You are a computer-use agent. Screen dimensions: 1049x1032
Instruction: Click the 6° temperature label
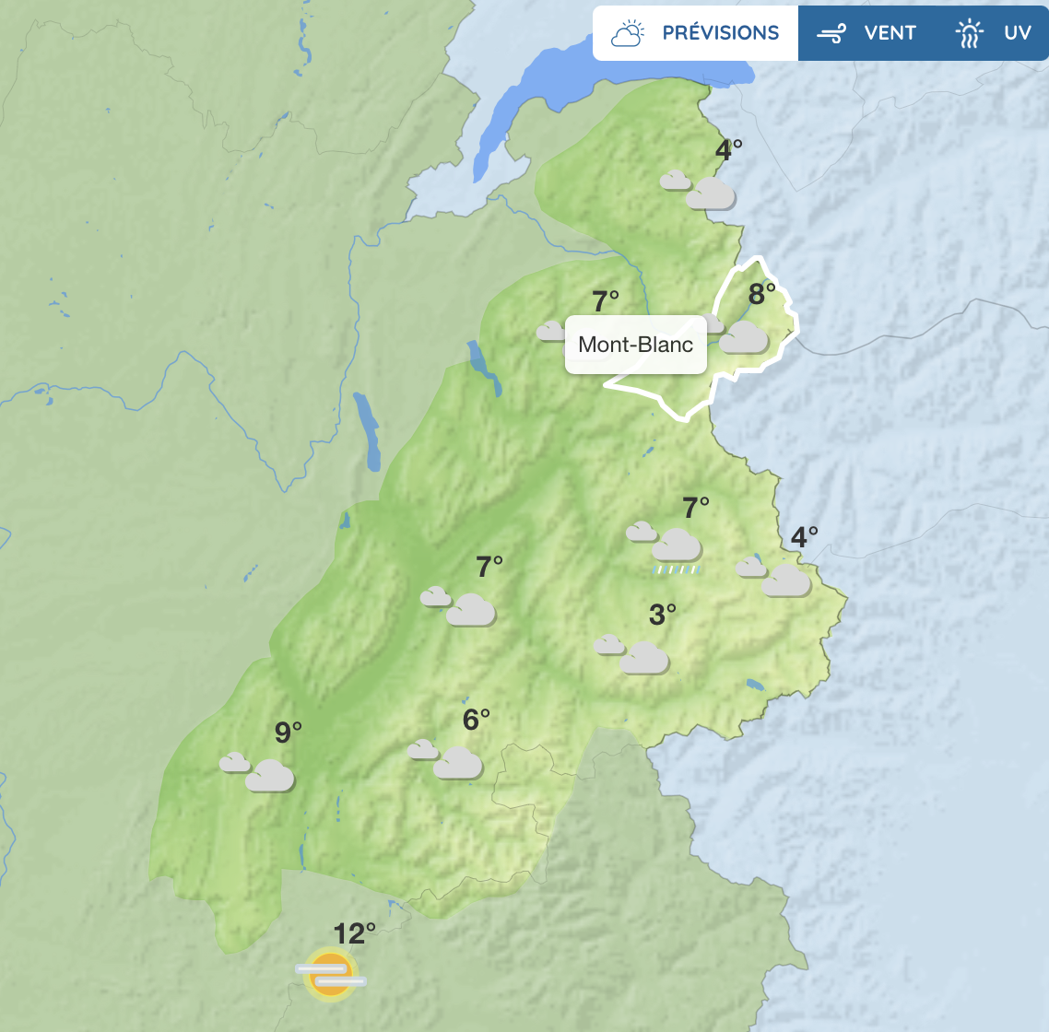[476, 720]
